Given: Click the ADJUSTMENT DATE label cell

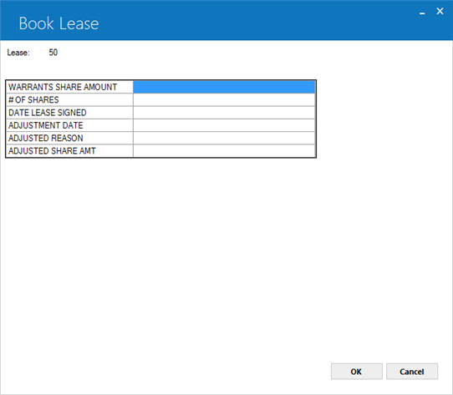Looking at the screenshot, I should click(69, 125).
